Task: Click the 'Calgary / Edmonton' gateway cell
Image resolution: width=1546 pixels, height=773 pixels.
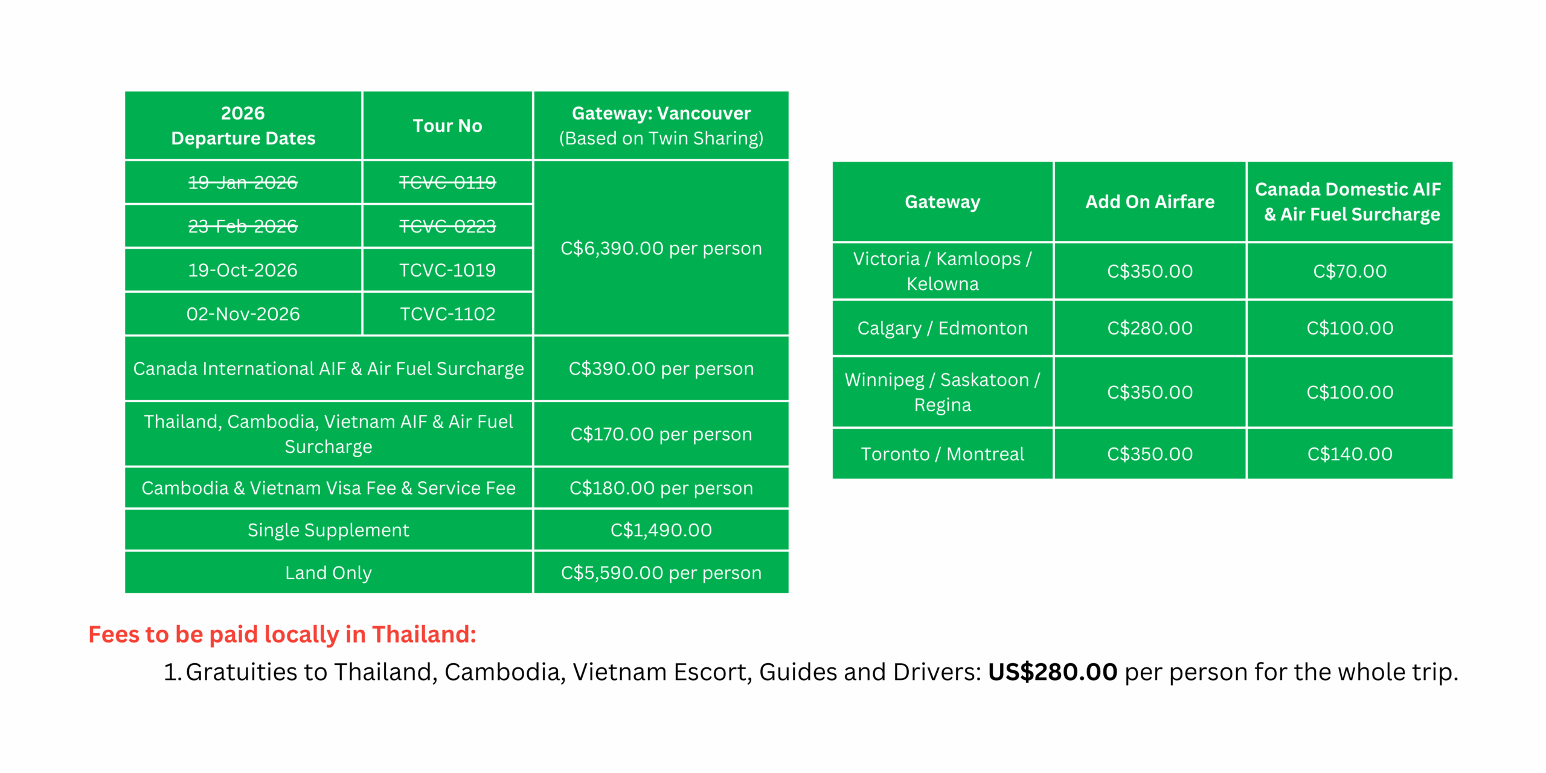Action: click(x=942, y=328)
